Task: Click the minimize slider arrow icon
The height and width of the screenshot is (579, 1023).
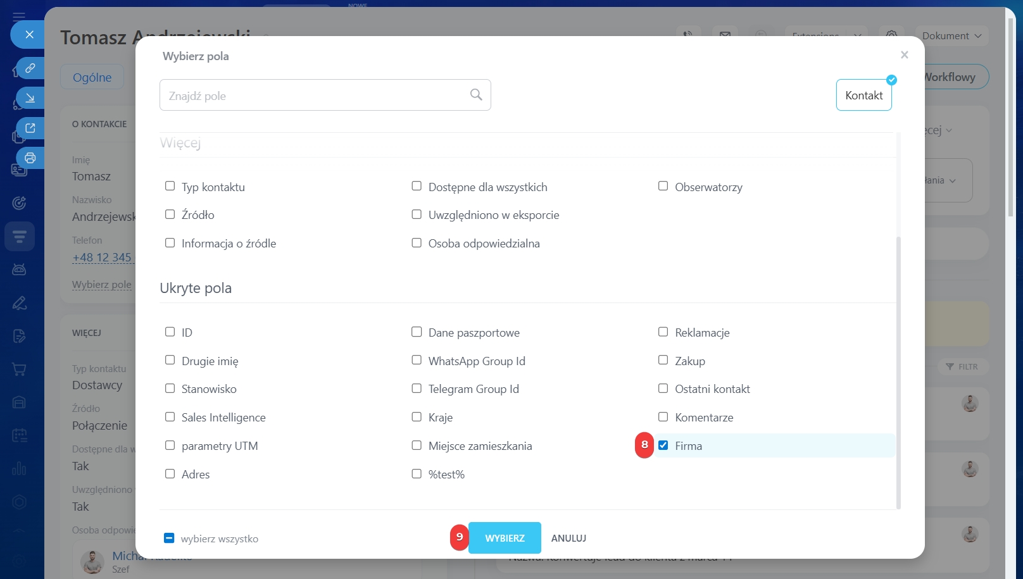Action: [30, 98]
